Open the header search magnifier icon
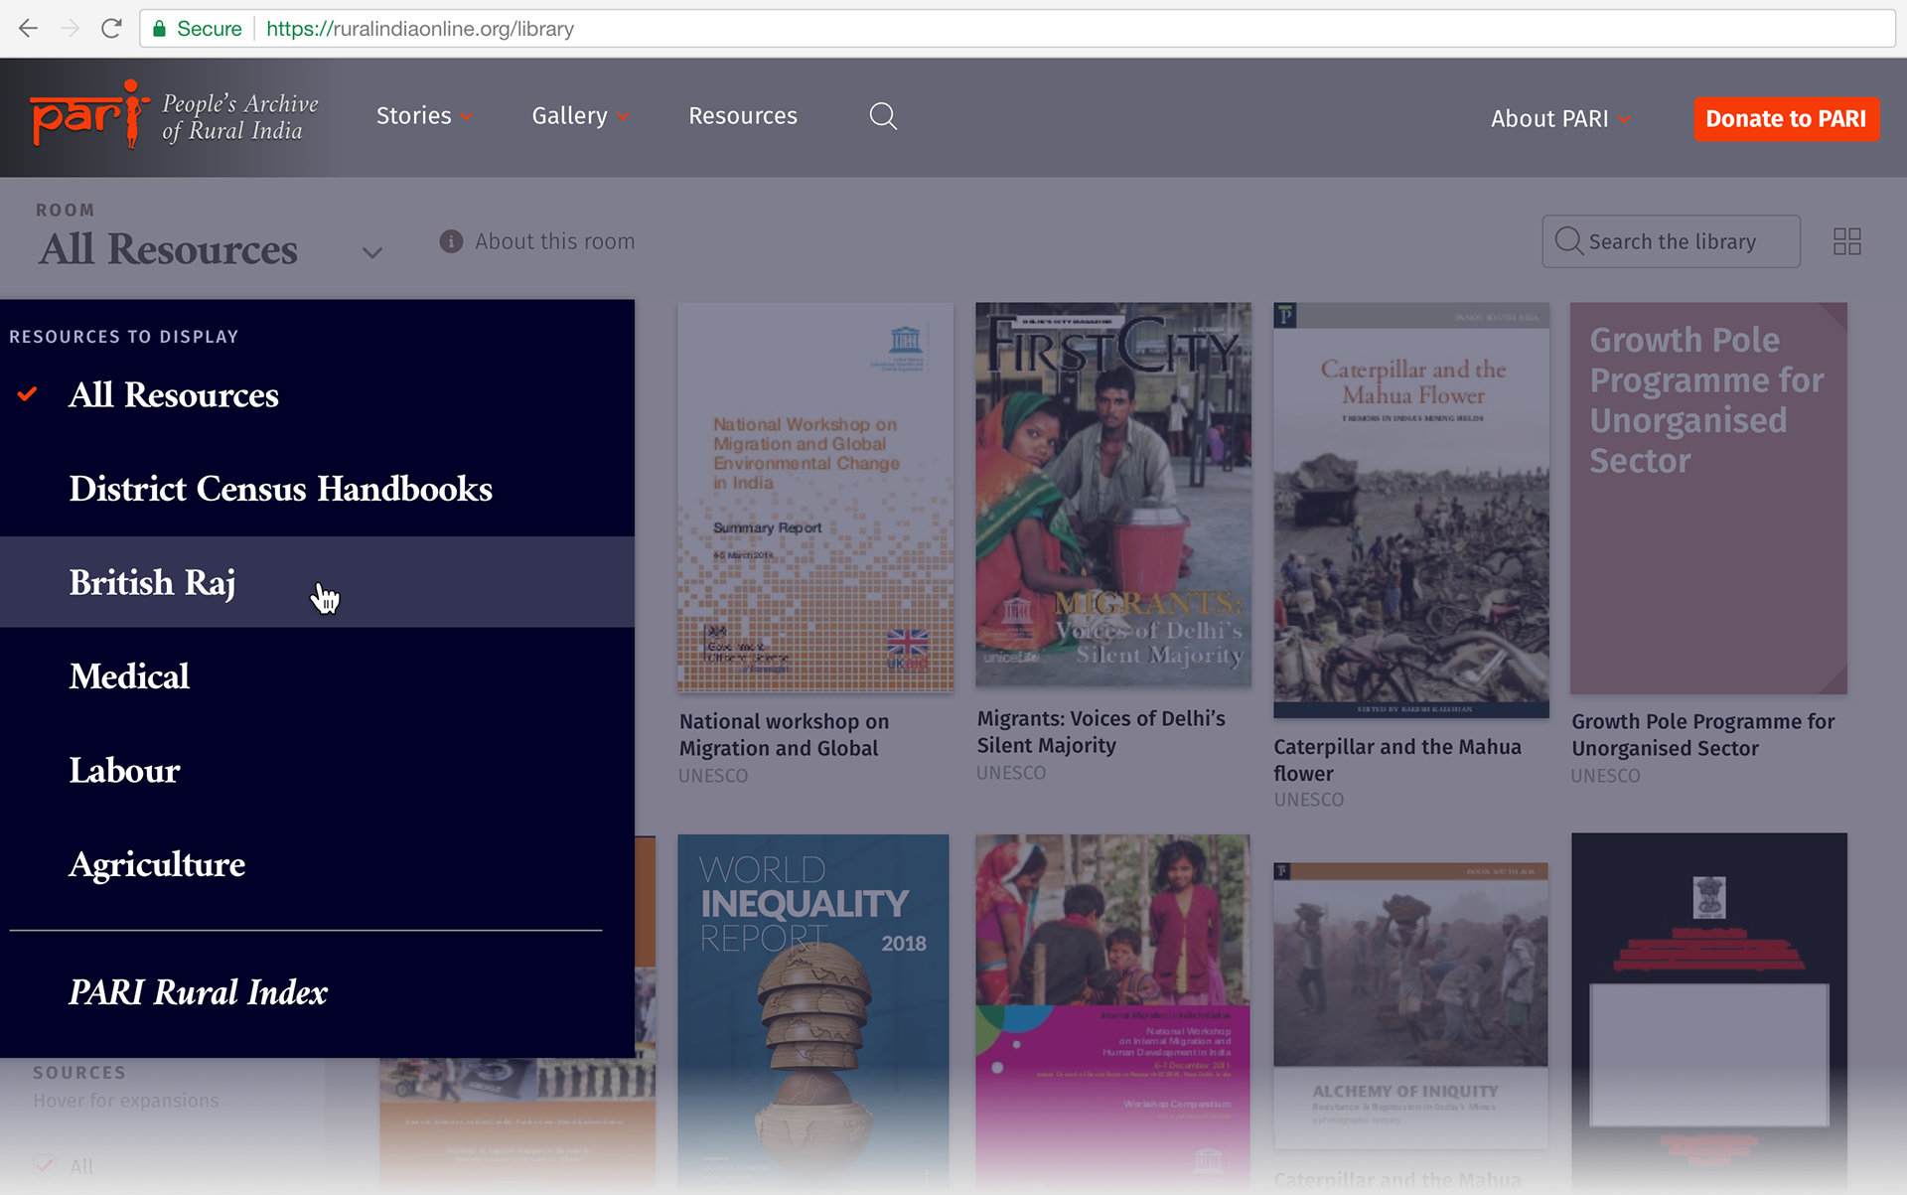The width and height of the screenshot is (1907, 1195). 882,116
